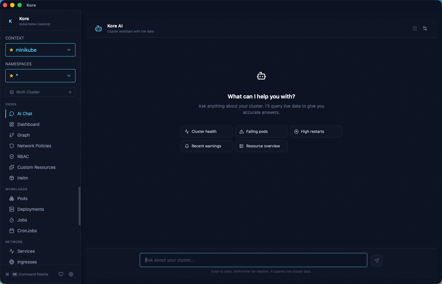The height and width of the screenshot is (284, 442).
Task: Open the CONTEXT dropdown showing minikube
Action: pos(40,50)
